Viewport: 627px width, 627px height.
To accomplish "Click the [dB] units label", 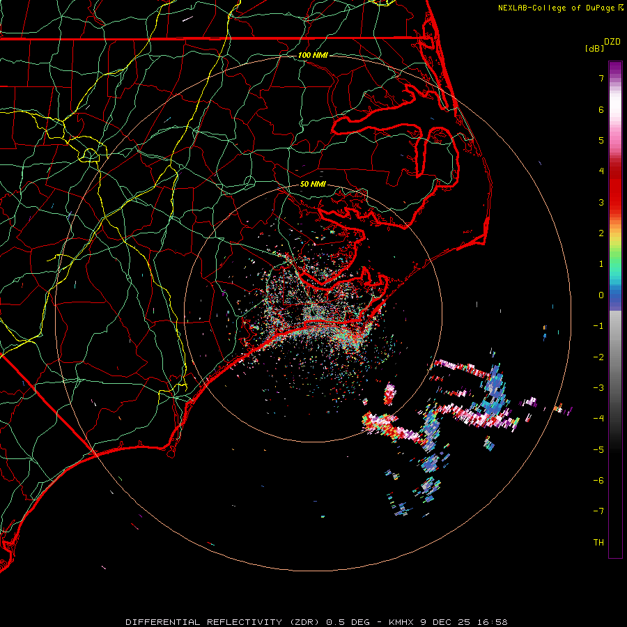I will point(594,48).
